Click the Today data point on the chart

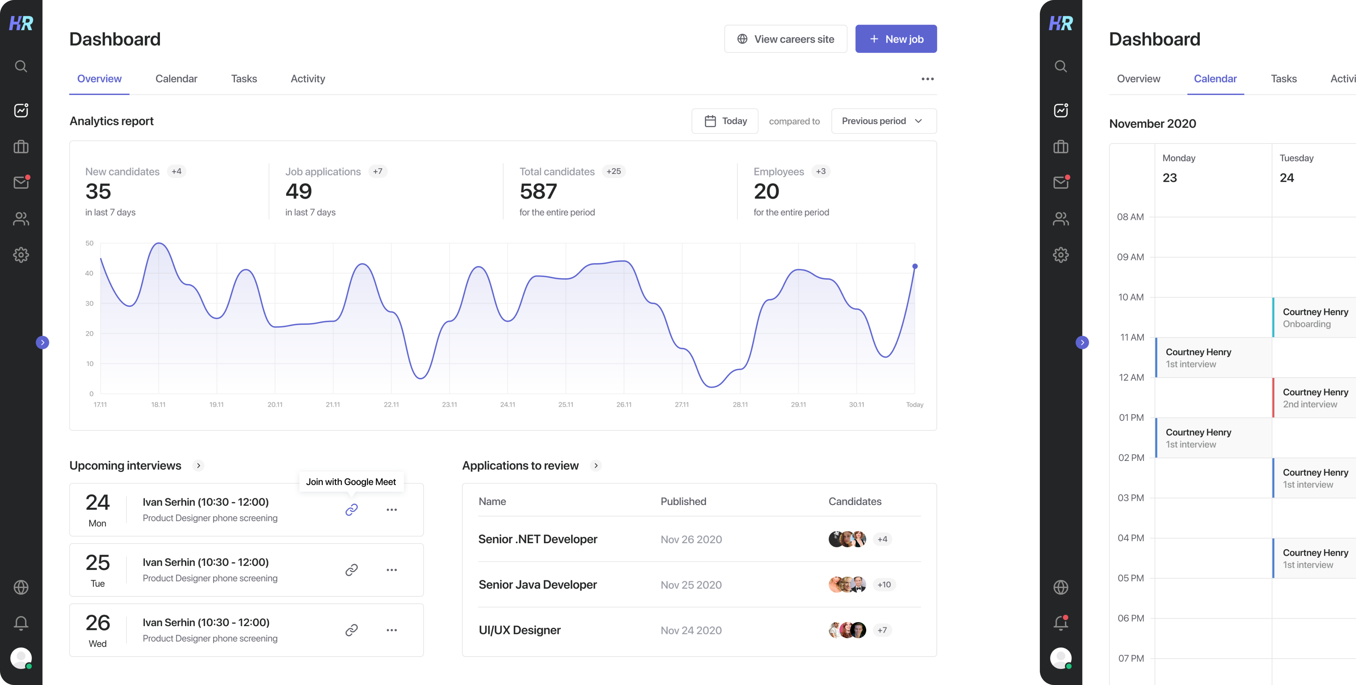click(915, 266)
